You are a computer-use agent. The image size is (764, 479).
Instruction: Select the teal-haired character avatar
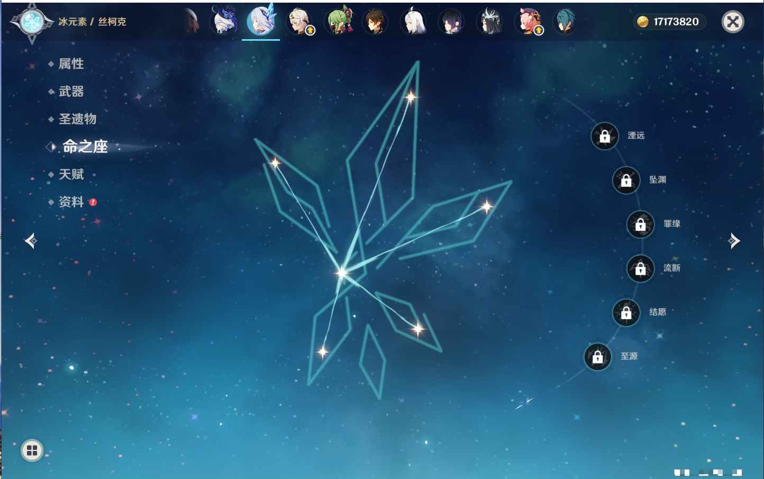click(565, 22)
